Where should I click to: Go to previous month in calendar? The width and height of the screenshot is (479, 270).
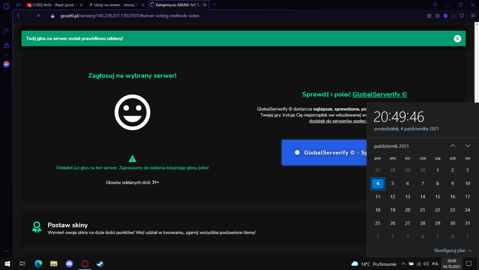(453, 146)
